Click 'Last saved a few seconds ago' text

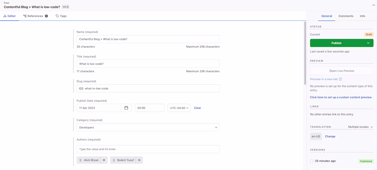330,51
